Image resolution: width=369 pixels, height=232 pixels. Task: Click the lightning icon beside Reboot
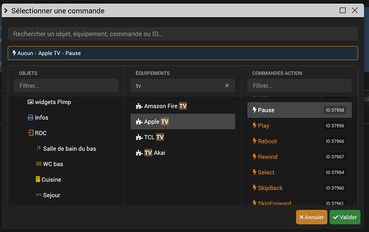click(x=255, y=141)
